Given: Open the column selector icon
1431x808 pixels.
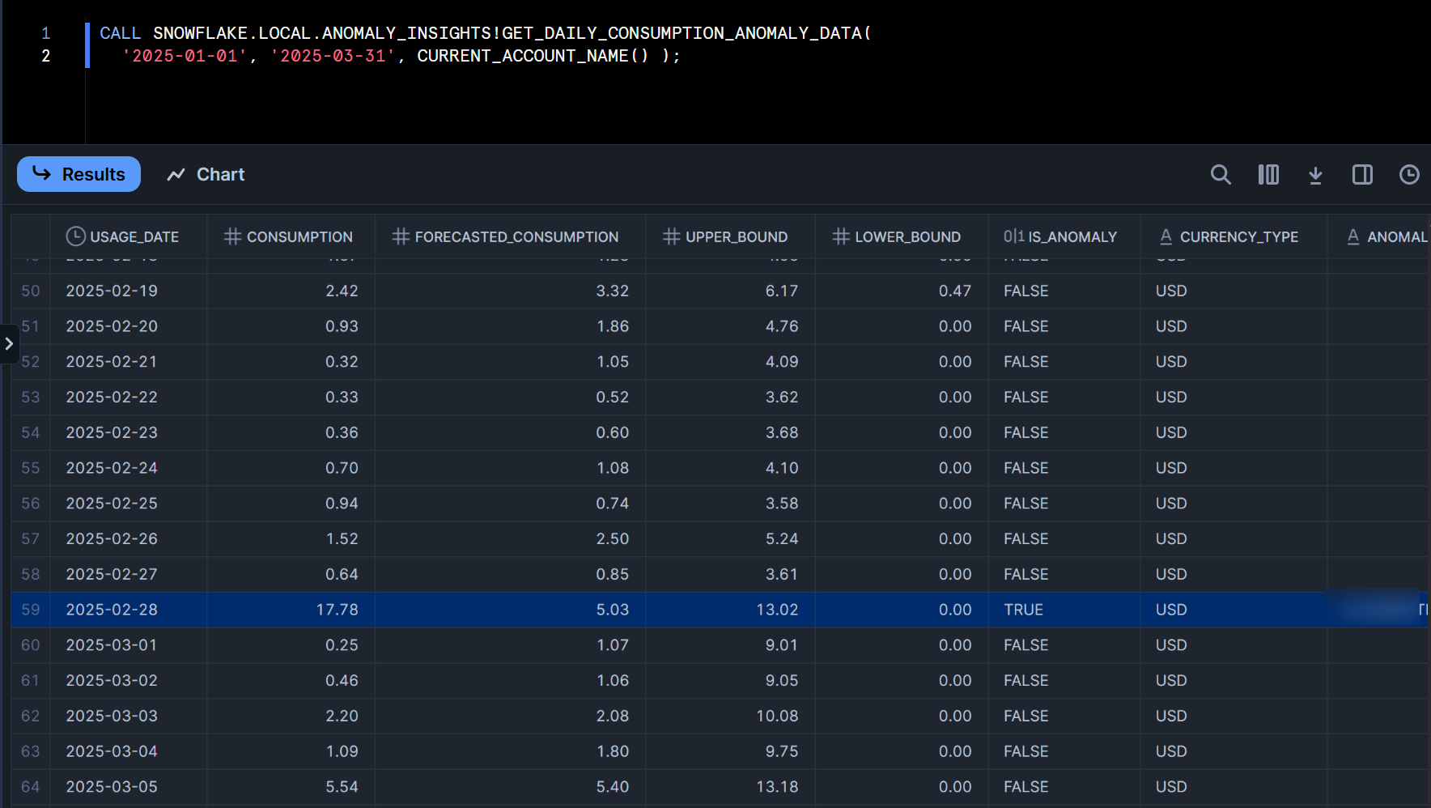Looking at the screenshot, I should [x=1268, y=174].
